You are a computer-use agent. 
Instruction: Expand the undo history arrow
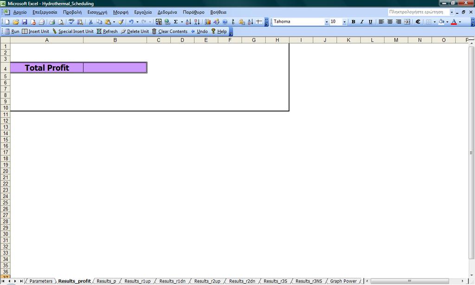(137, 22)
